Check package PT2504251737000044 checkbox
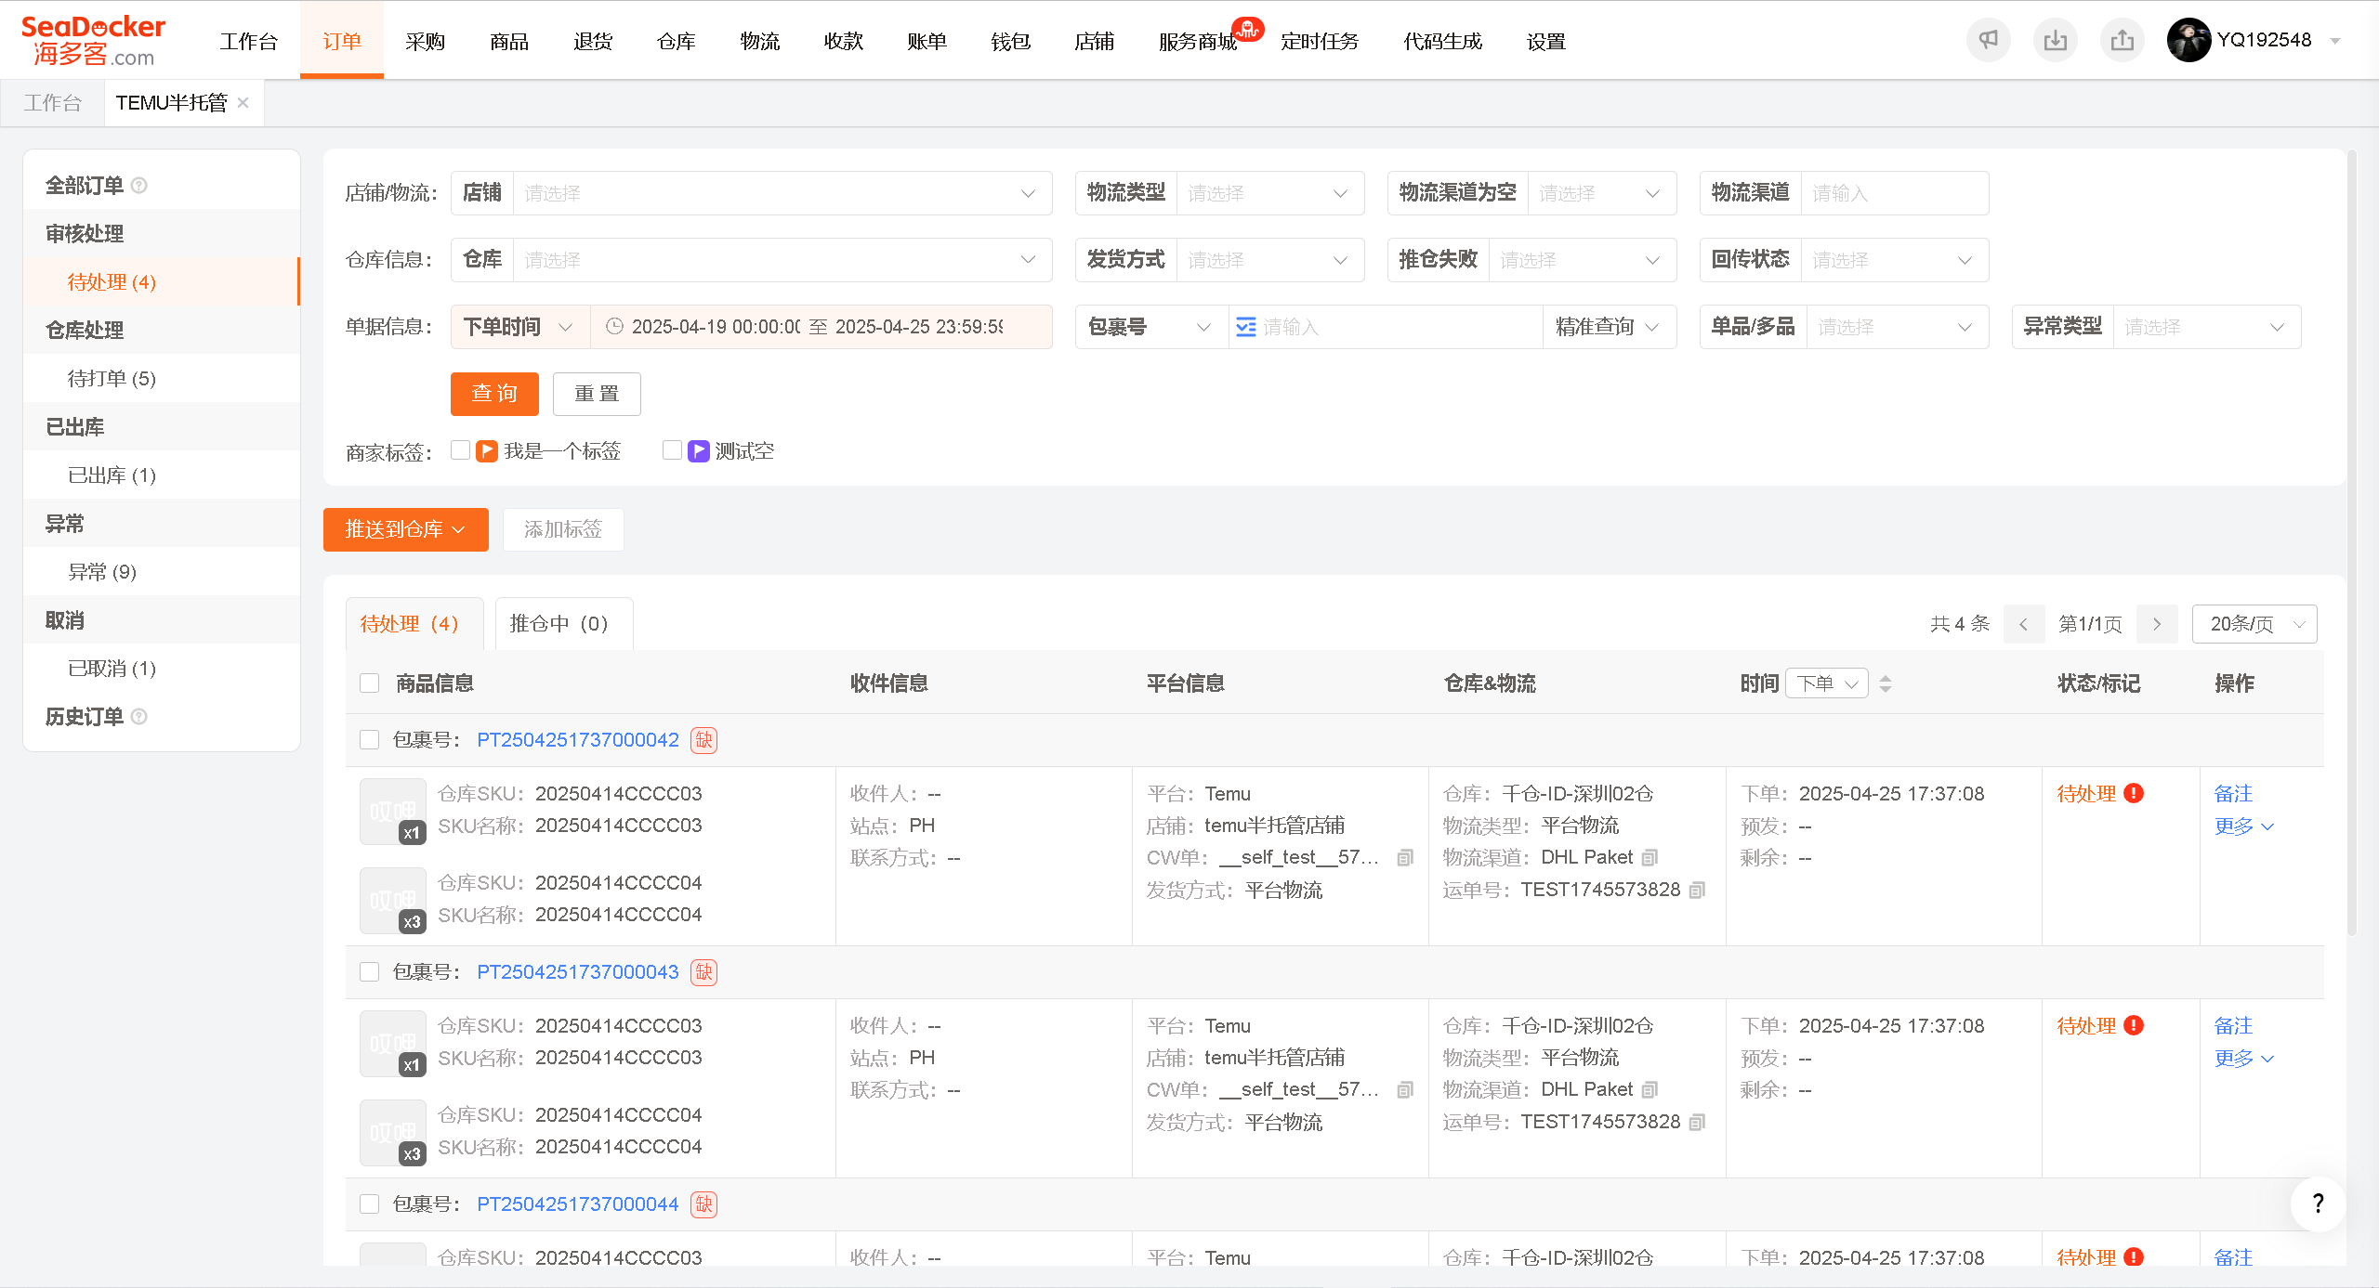 [369, 1204]
